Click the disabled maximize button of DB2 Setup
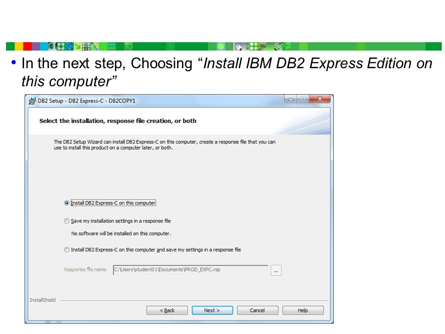 click(303, 99)
